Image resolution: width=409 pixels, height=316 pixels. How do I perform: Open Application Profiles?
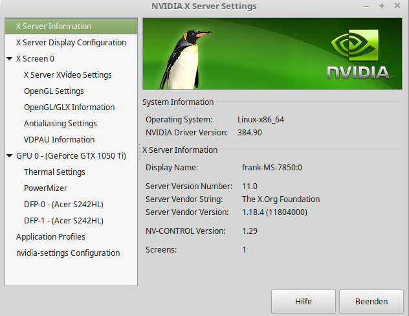click(50, 236)
